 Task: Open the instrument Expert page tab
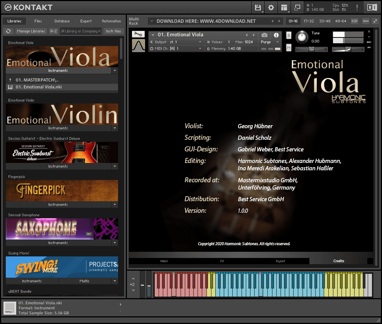coord(281,261)
